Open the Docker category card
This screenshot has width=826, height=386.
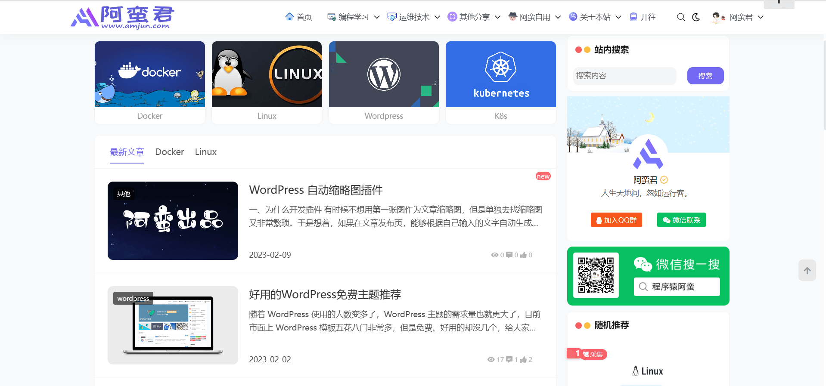click(x=150, y=83)
